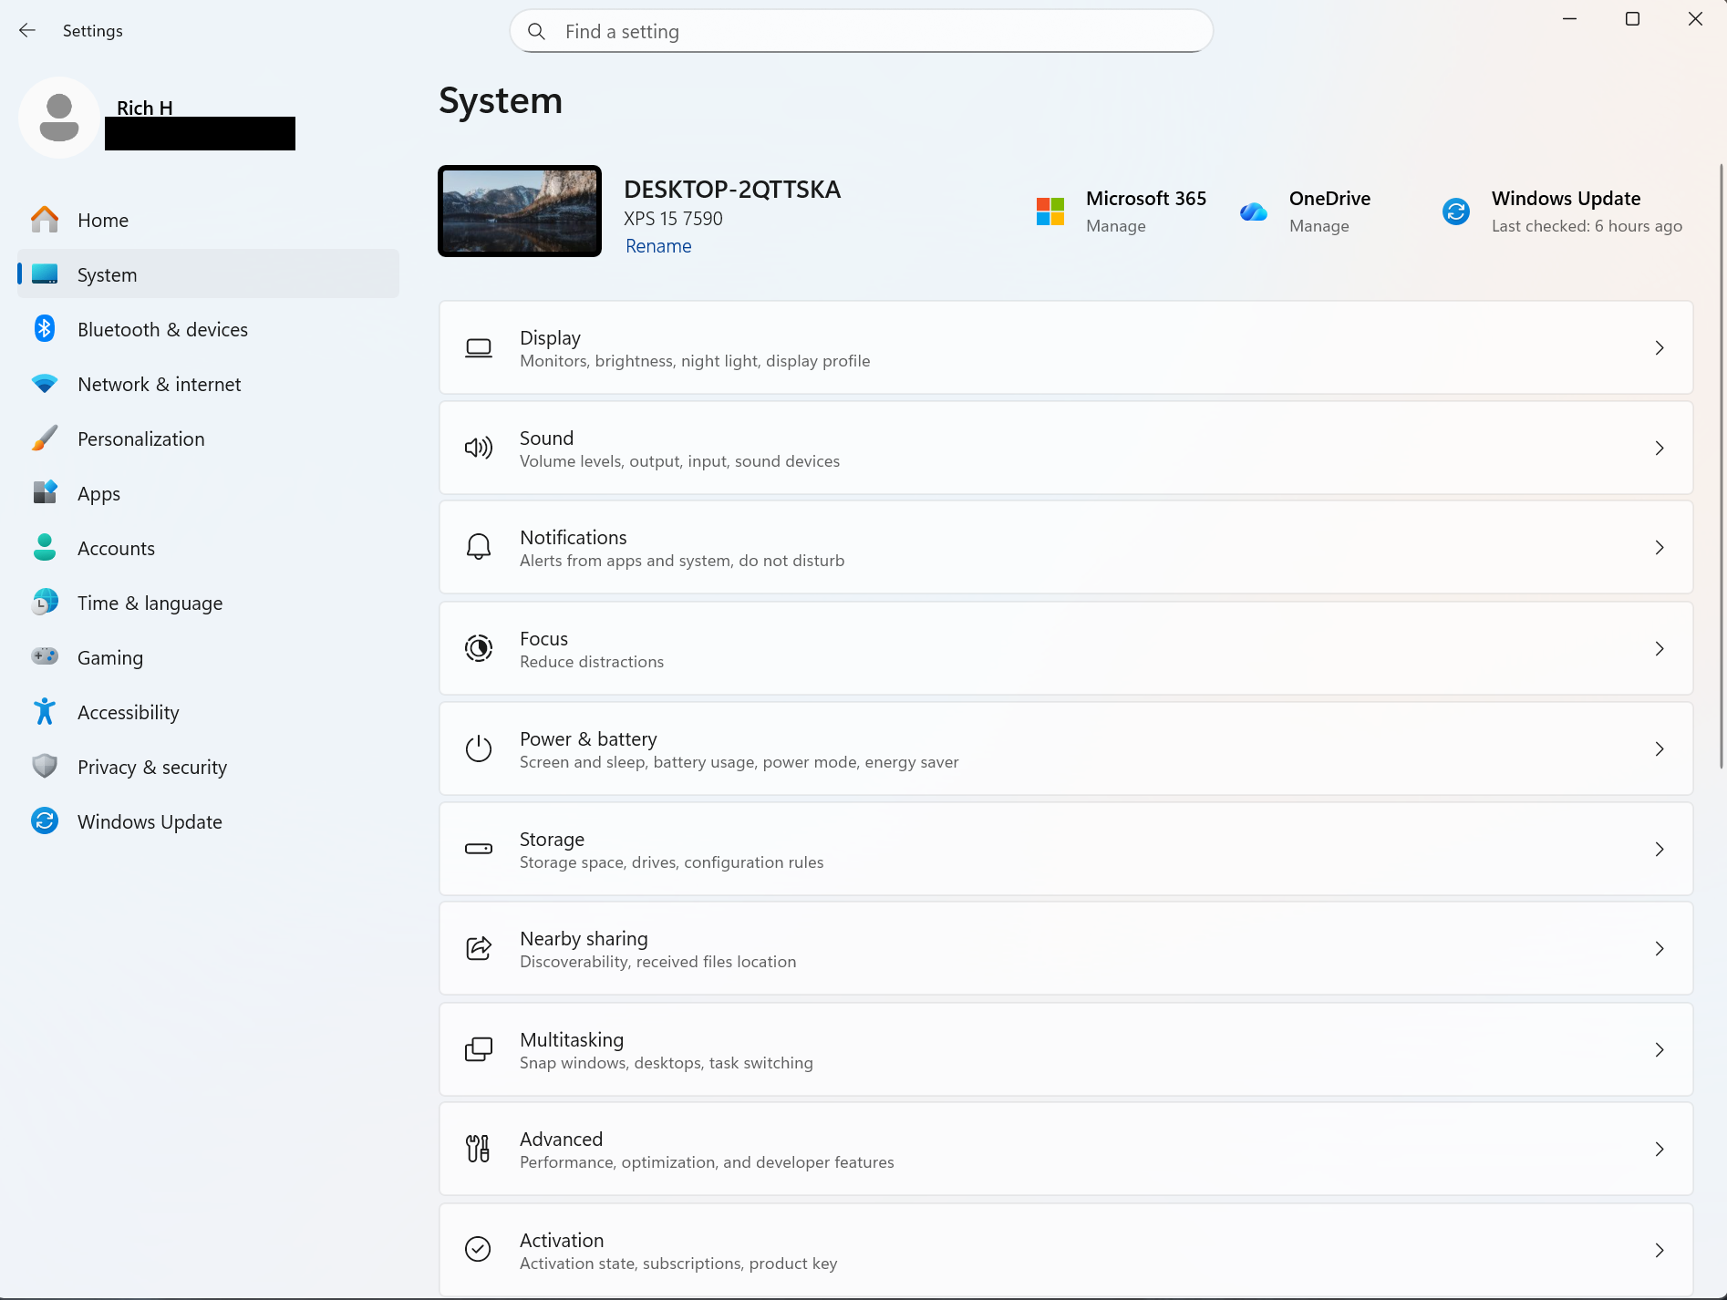Click the vertical scrollbar
Image resolution: width=1727 pixels, height=1300 pixels.
pos(1721,465)
